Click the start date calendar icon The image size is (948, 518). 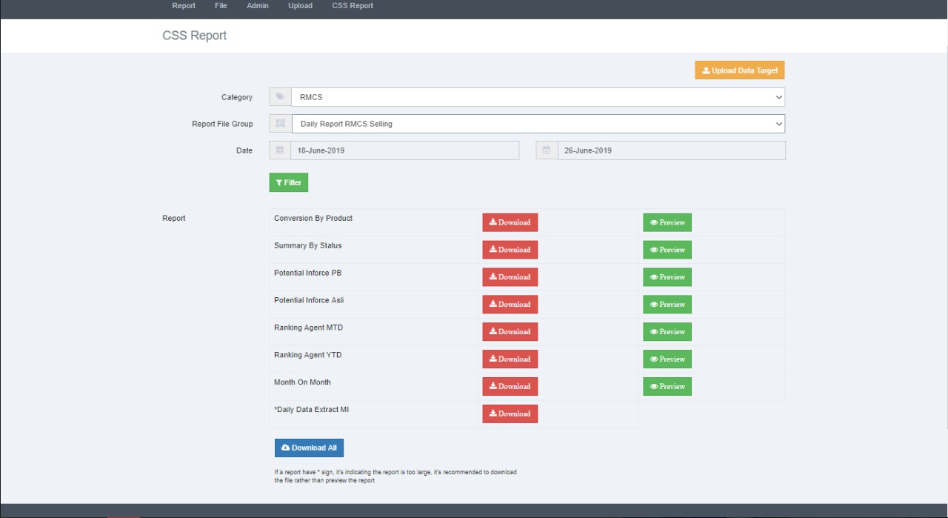tap(280, 150)
